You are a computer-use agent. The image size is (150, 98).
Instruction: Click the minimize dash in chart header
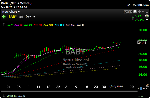147,12
